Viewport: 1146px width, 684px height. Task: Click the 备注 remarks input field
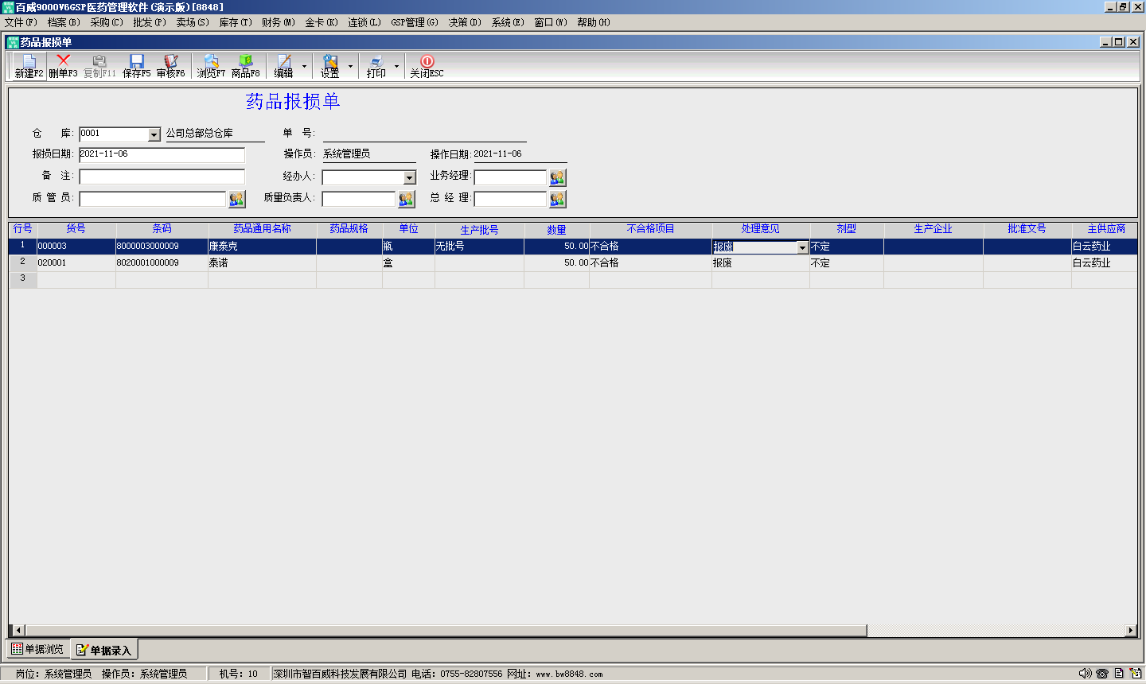coord(162,177)
